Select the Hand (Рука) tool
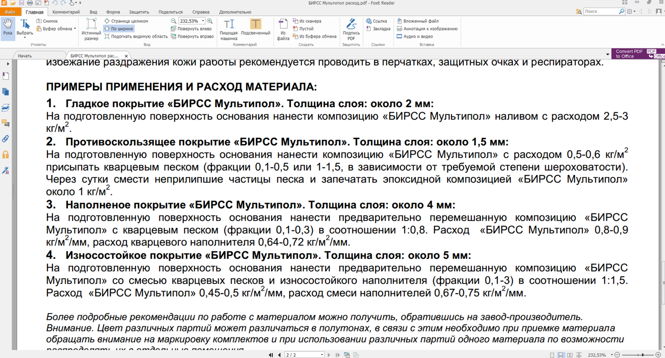665x358 pixels. [8, 28]
